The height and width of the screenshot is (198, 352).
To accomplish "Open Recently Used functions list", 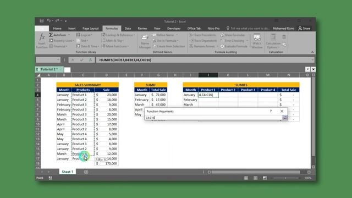I will [62, 41].
